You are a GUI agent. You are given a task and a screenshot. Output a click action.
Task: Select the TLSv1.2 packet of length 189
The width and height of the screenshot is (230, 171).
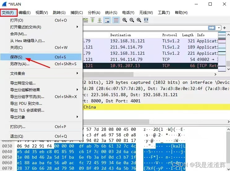[x=150, y=47]
